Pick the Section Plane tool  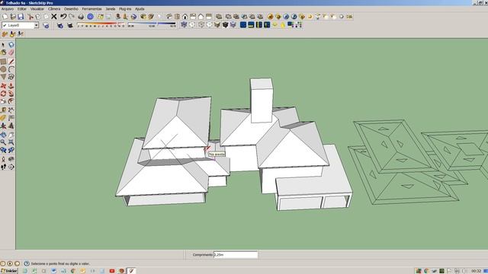[11, 167]
